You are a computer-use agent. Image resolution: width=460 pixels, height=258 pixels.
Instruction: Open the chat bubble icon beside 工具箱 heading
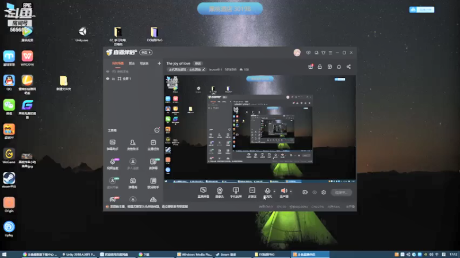tap(157, 130)
